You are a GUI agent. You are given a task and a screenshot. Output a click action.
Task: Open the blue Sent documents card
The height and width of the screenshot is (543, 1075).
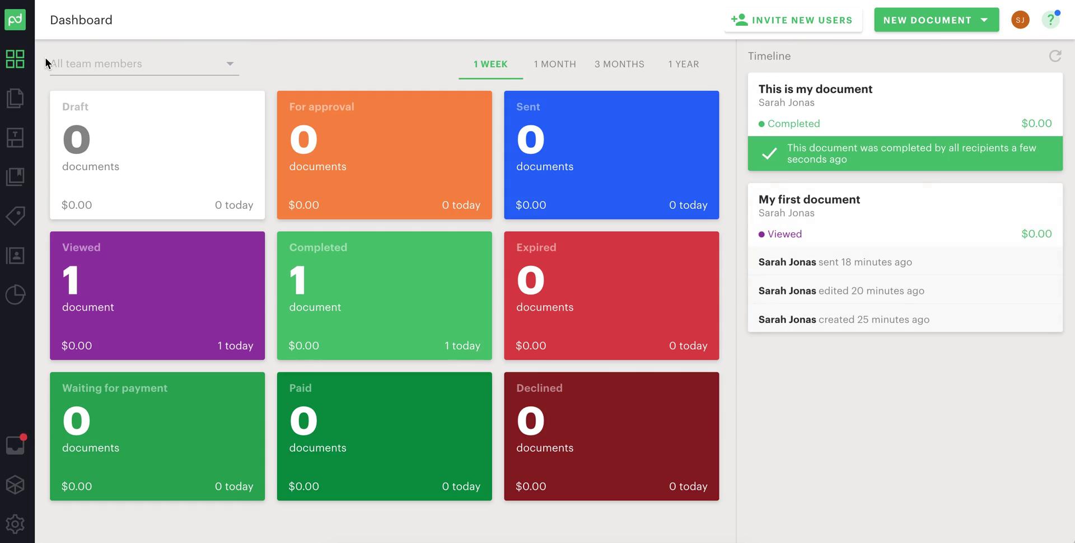pyautogui.click(x=611, y=155)
